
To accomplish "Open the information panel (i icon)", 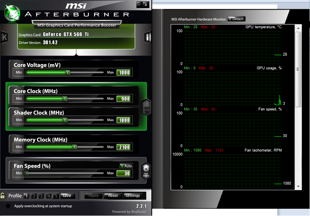I will pos(148,37).
